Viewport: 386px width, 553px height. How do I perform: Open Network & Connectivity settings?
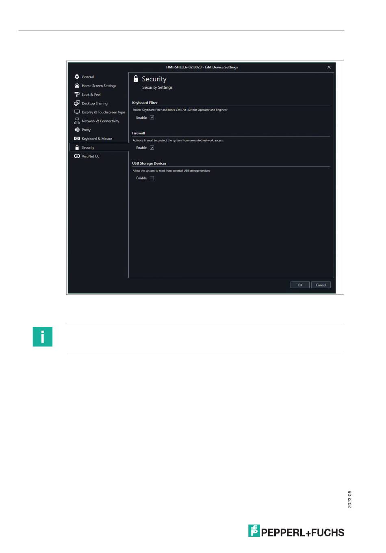(100, 121)
